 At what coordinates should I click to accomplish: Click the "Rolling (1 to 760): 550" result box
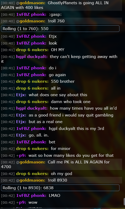click(60, 29)
